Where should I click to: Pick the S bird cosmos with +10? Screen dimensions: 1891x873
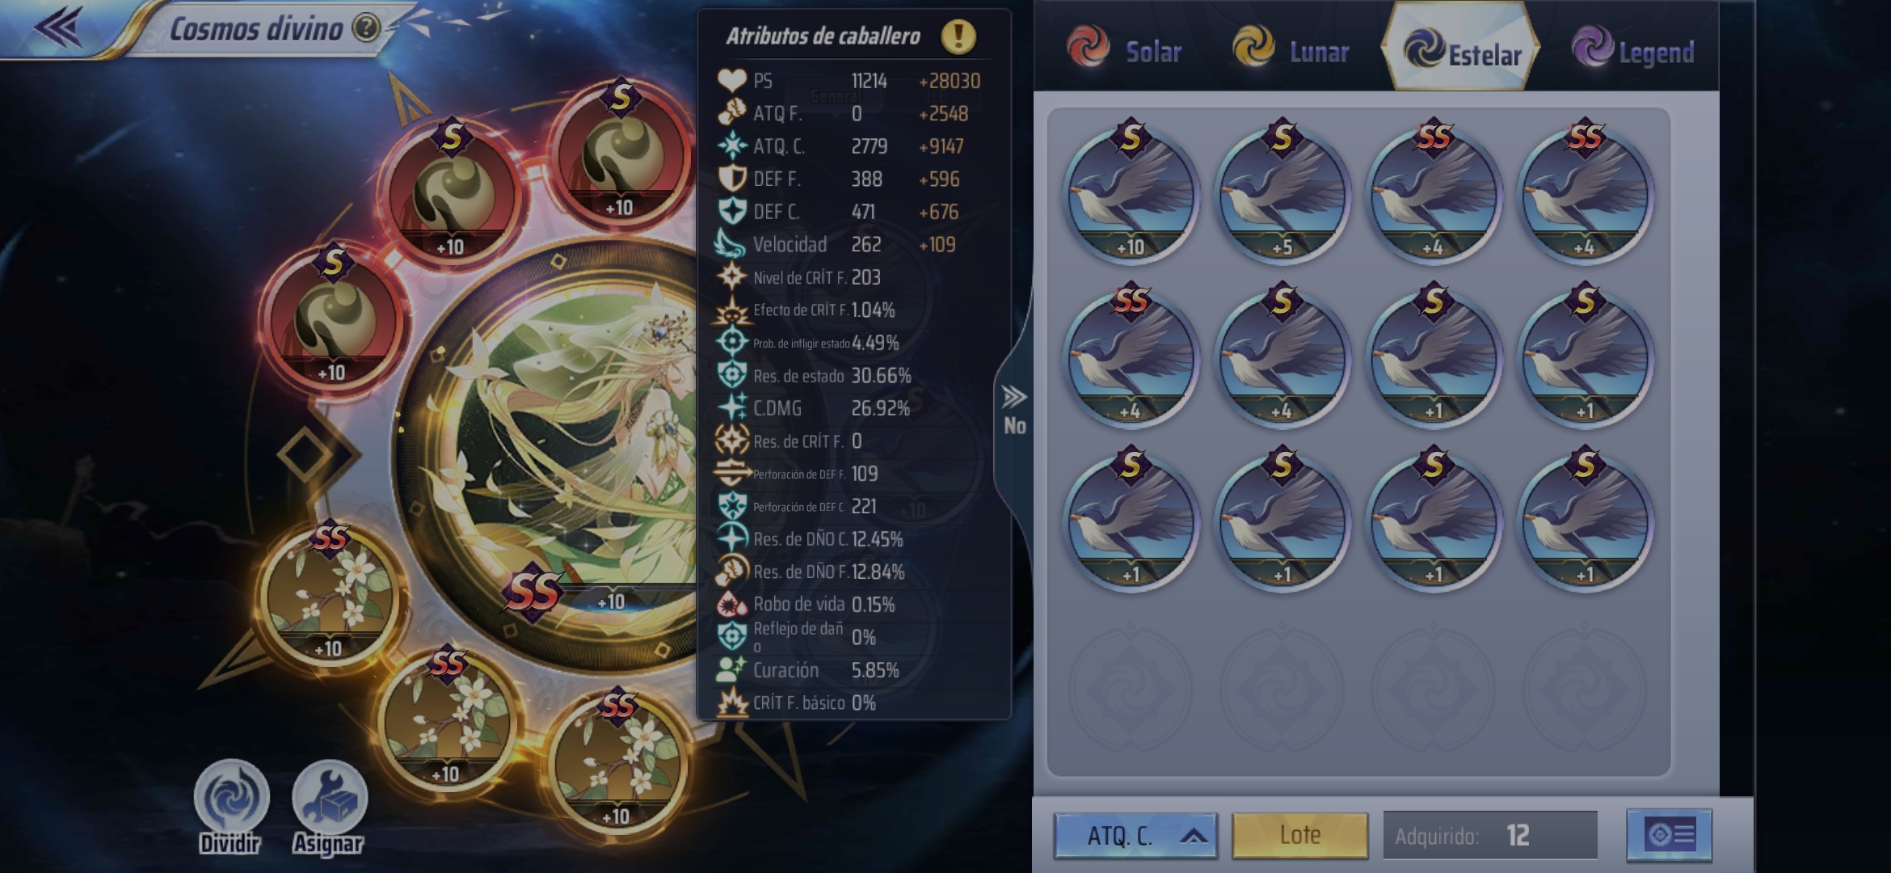pos(1131,194)
